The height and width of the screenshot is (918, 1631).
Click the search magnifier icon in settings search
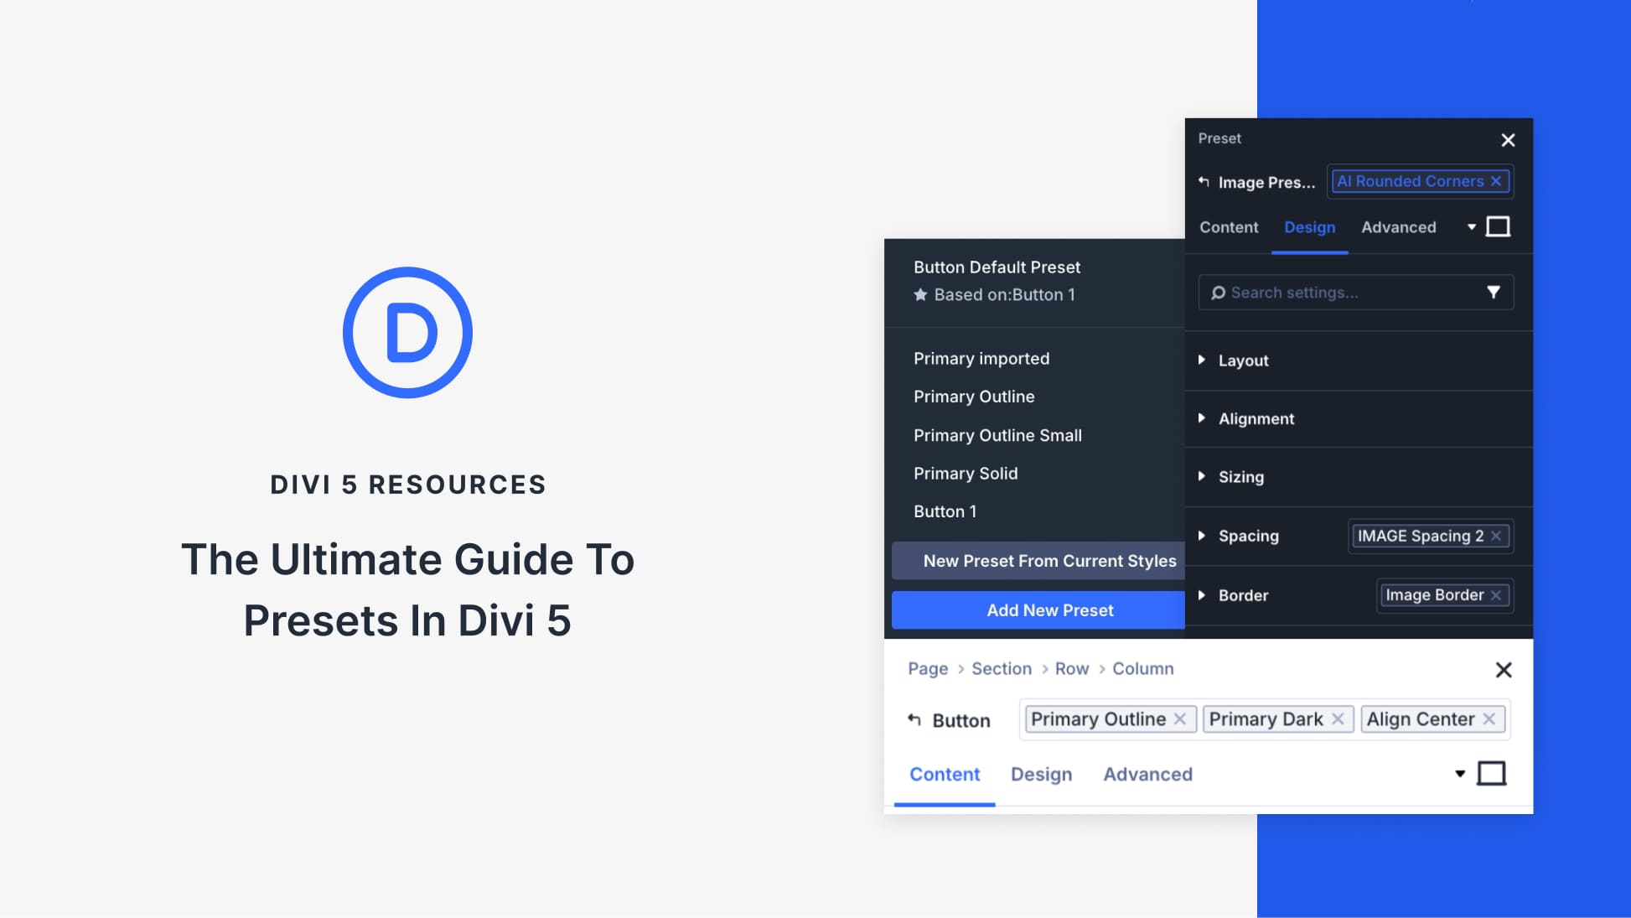click(x=1217, y=292)
